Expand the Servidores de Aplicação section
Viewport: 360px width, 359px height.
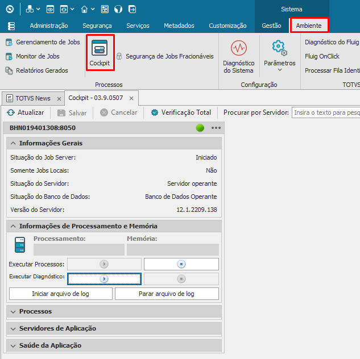(13, 329)
